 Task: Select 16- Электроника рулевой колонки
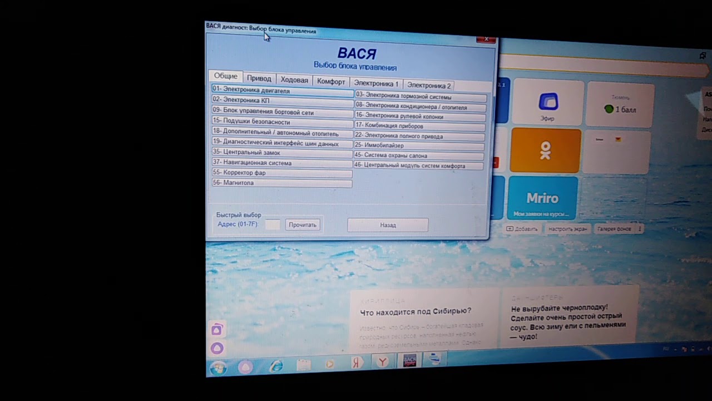coord(420,116)
